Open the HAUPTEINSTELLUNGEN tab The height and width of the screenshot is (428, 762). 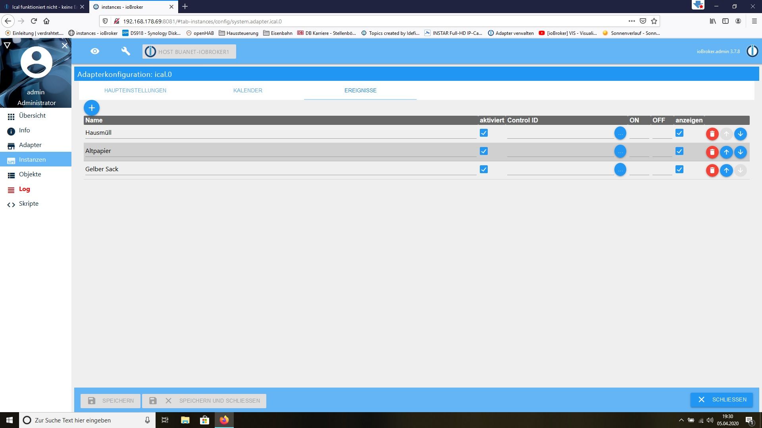135,90
